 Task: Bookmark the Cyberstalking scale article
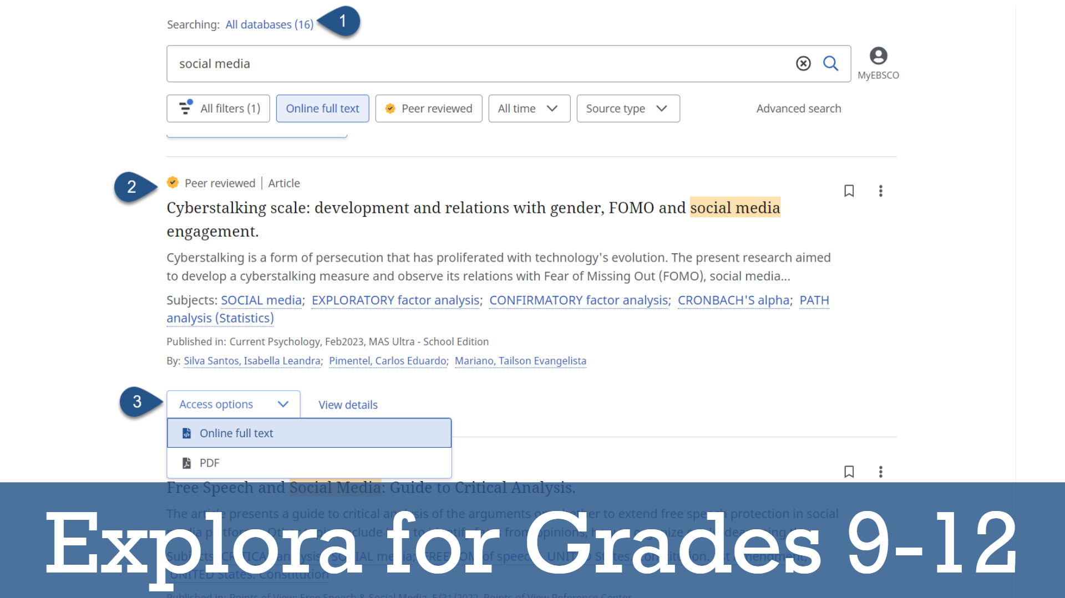(x=849, y=191)
